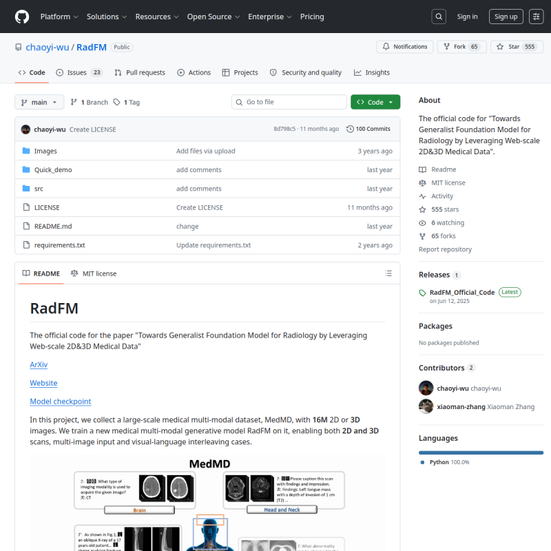551x551 pixels.
Task: Expand the Enterprise menu
Action: (x=269, y=17)
